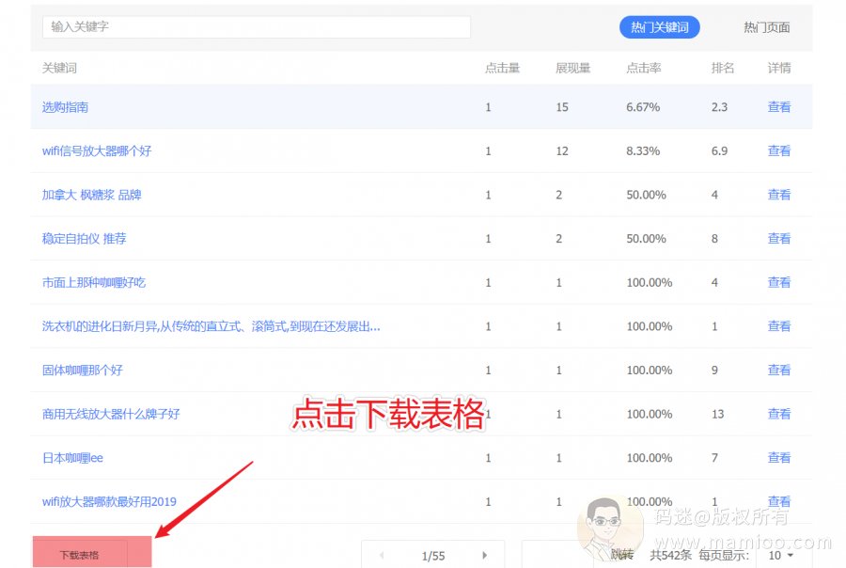This screenshot has height=568, width=846.
Task: Go to the previous page arrow
Action: 382,555
